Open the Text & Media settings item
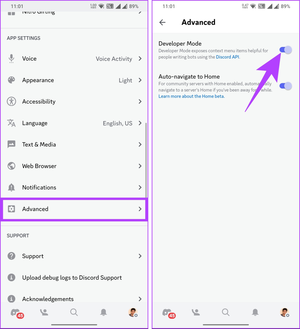The image size is (300, 329). [74, 145]
